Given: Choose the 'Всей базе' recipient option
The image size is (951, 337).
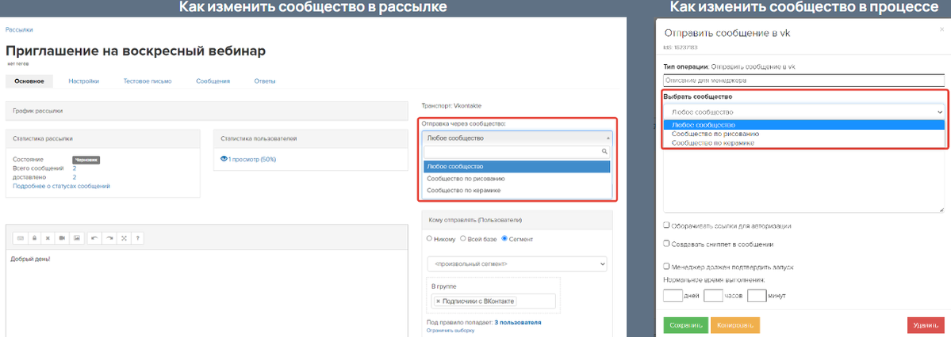Looking at the screenshot, I should [467, 238].
